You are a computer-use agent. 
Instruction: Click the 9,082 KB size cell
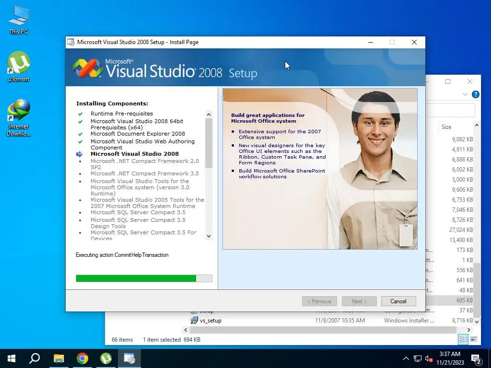462,139
